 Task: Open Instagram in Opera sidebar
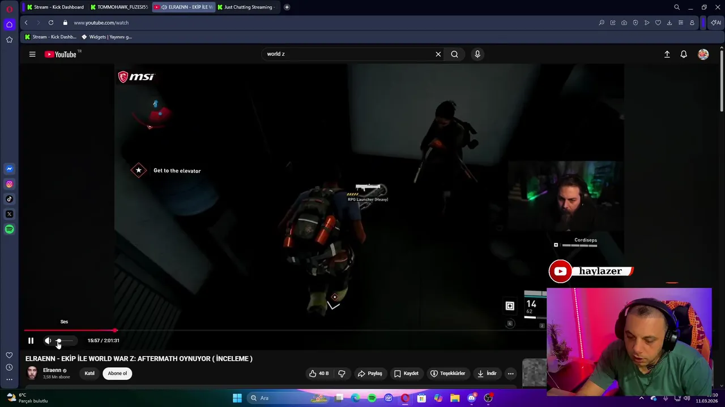point(9,184)
